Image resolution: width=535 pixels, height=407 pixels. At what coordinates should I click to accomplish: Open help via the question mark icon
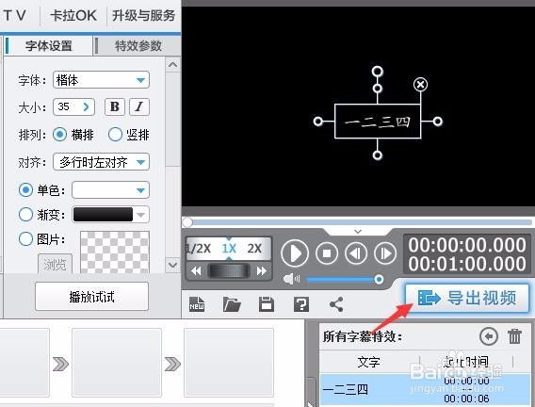tap(301, 304)
